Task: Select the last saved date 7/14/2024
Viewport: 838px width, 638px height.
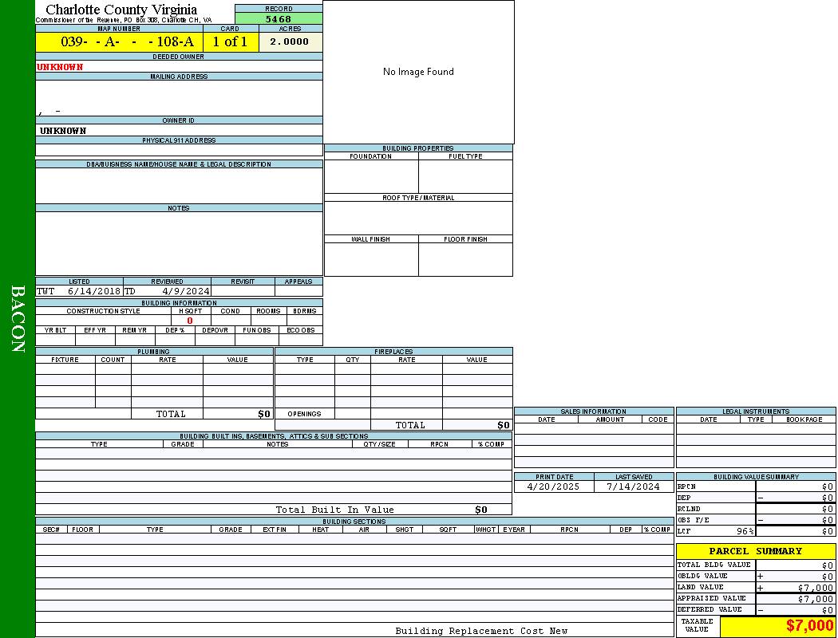Action: [633, 486]
